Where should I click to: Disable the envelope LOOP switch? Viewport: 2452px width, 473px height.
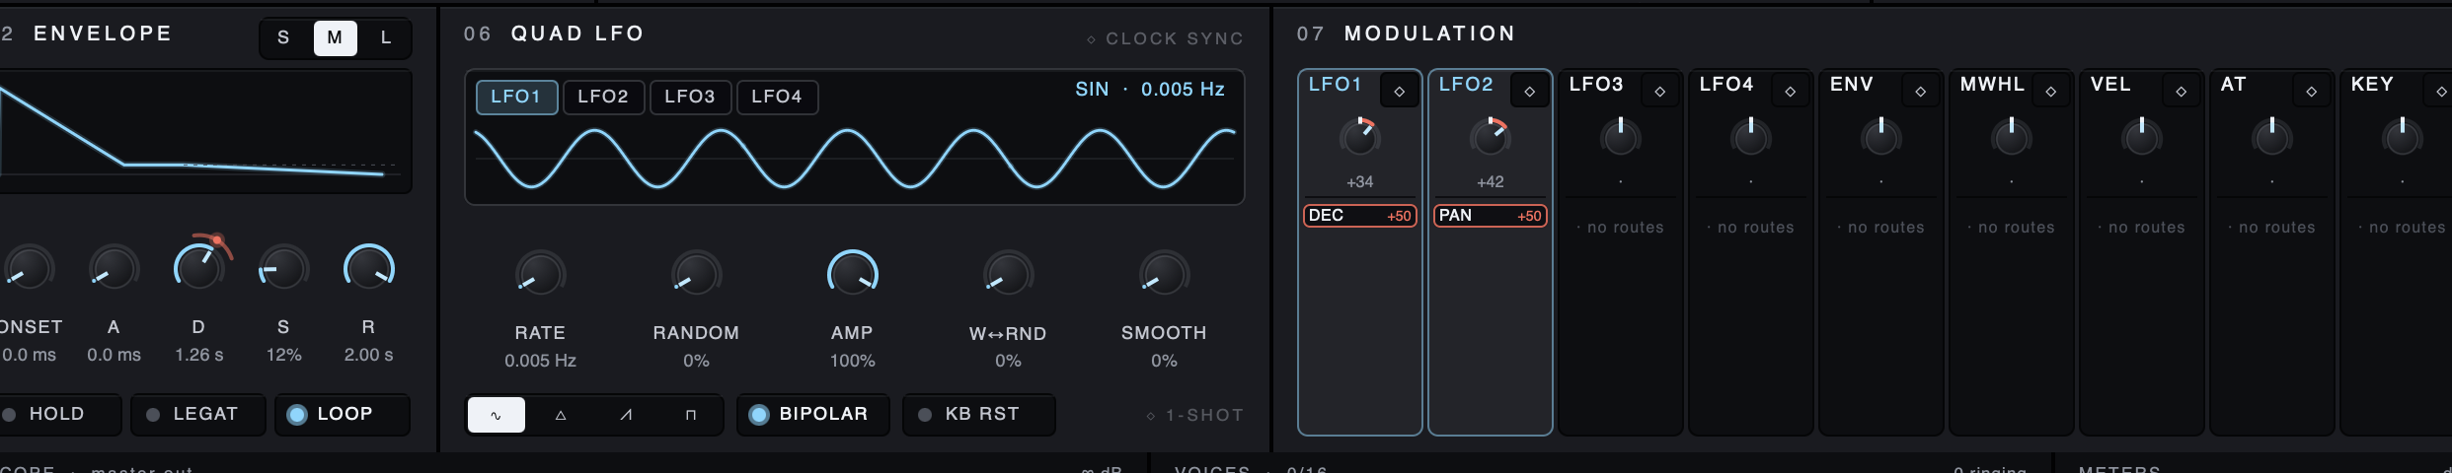pos(343,415)
